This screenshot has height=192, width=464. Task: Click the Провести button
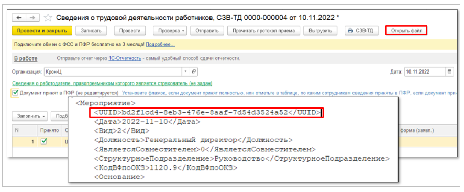[129, 31]
